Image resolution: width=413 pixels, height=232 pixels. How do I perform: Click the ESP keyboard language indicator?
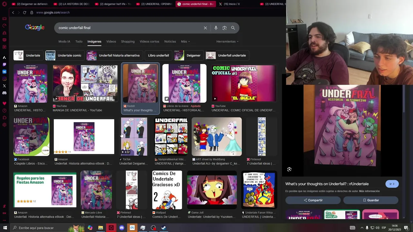click(x=384, y=228)
